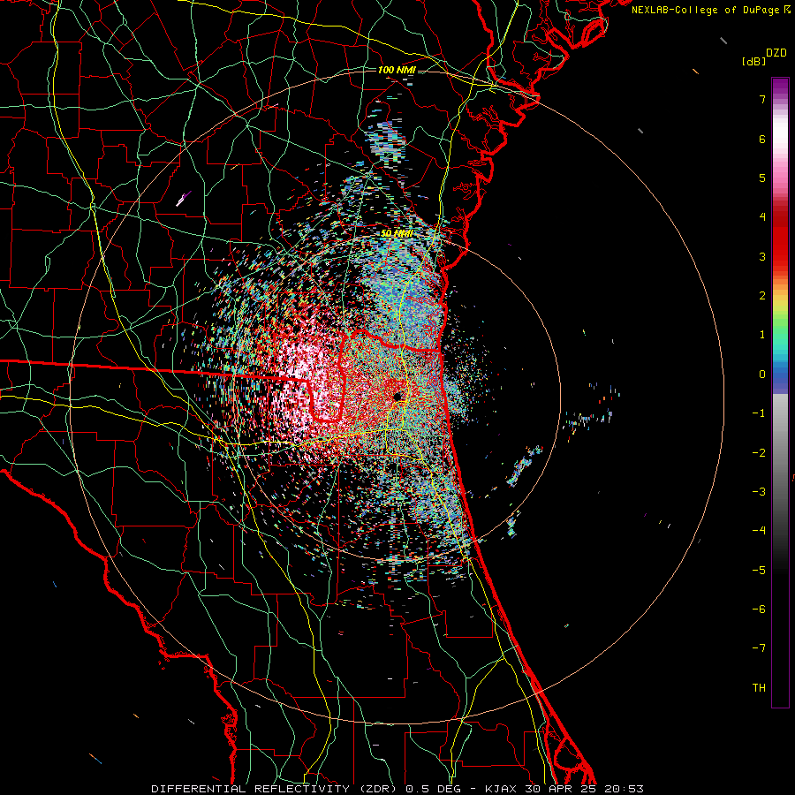Click the -7 label on the color scale
The image size is (795, 795).
[x=759, y=648]
